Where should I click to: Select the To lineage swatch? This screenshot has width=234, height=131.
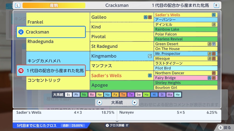point(123,94)
